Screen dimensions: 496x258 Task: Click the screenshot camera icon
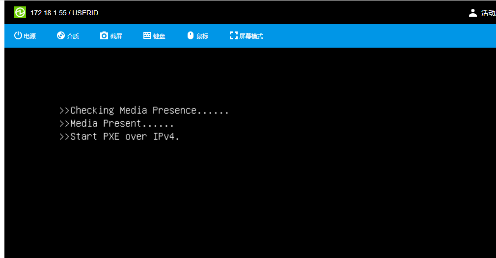(x=104, y=35)
